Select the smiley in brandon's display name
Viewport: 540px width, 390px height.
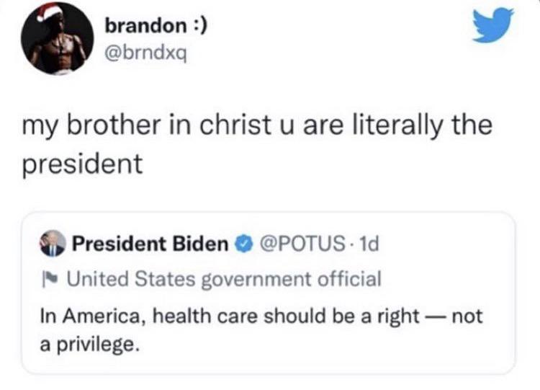pyautogui.click(x=199, y=26)
